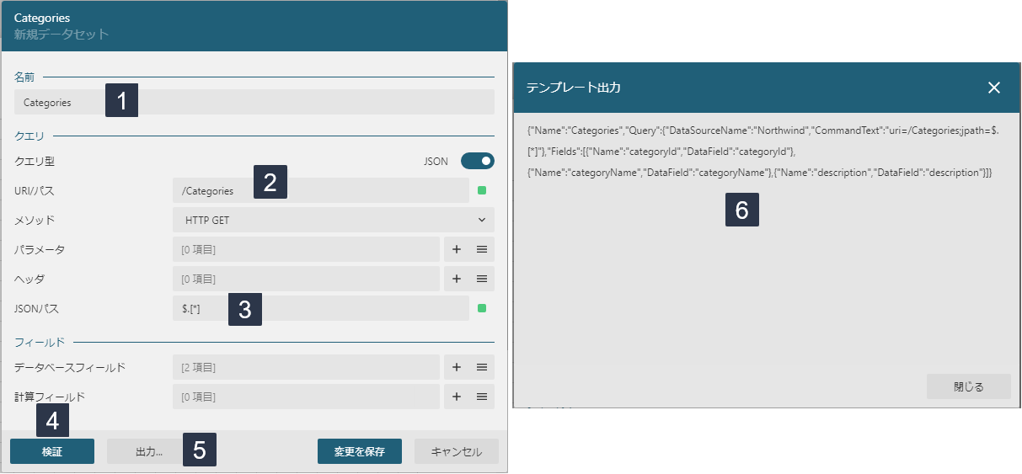Screen dimensions: 1022x474
Task: Cancel the dataset dialog with キャンセル
Action: click(x=456, y=451)
